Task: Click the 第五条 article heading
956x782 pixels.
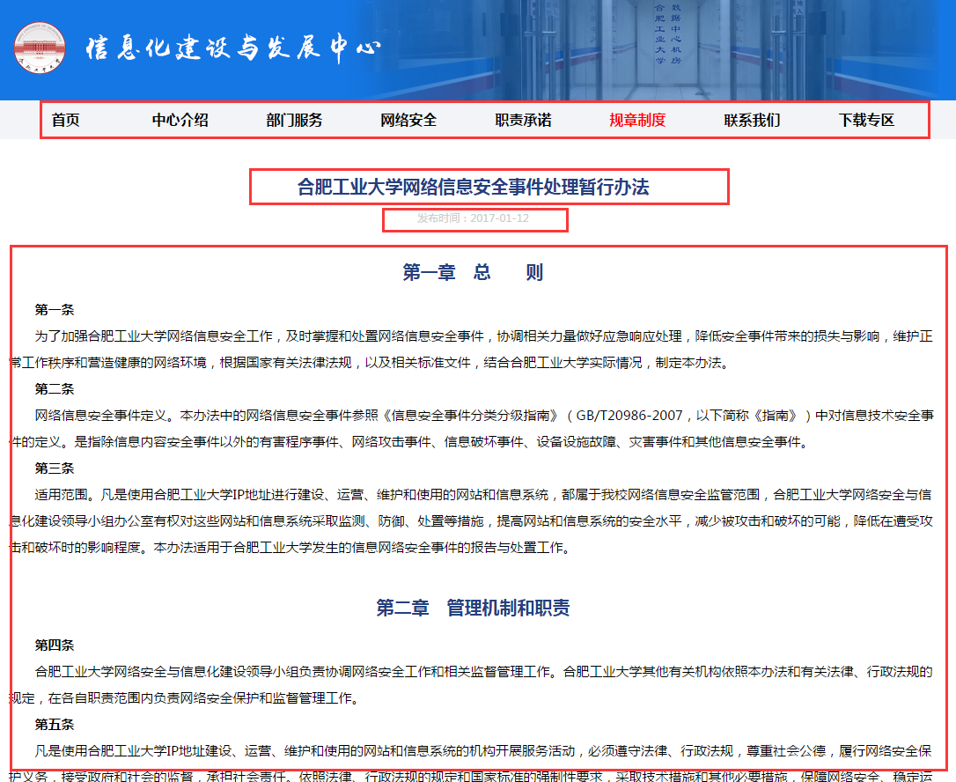Action: (55, 725)
